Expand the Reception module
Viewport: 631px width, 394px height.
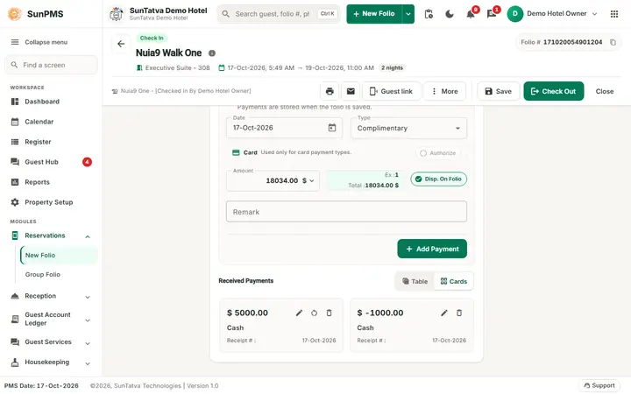(x=88, y=297)
